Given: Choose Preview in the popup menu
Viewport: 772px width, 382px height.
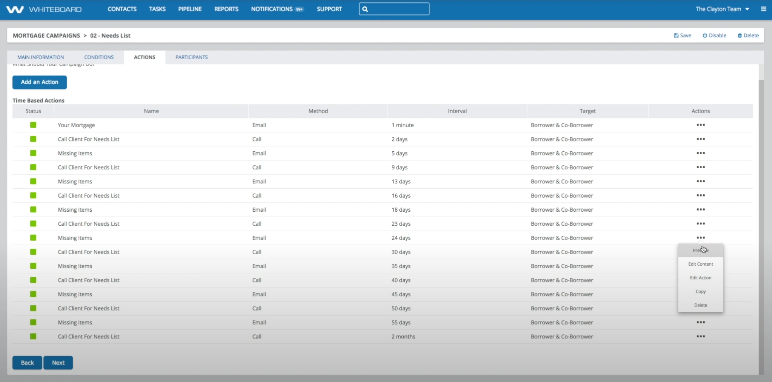Looking at the screenshot, I should [700, 250].
